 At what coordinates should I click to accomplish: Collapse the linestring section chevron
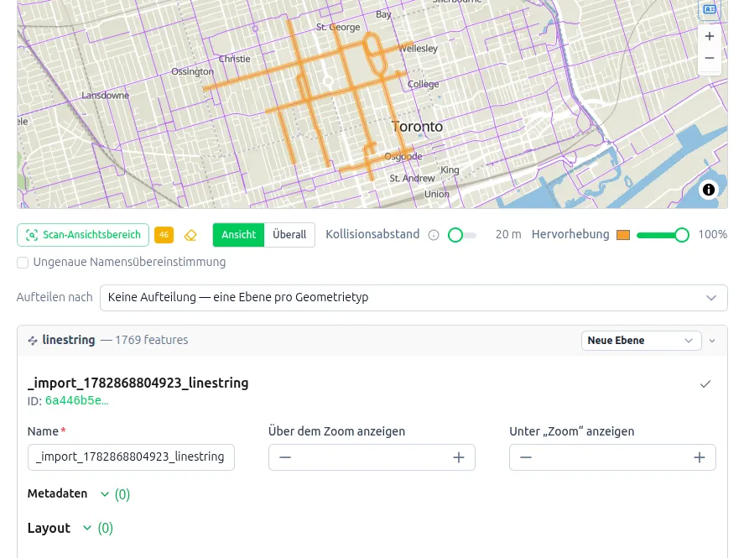click(x=712, y=341)
